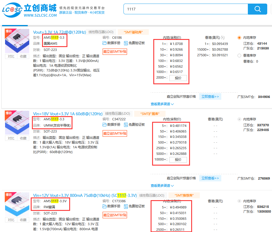Select 香港库存 radio for 美国AMS part
This screenshot has width=272, height=232.
(x=239, y=55)
